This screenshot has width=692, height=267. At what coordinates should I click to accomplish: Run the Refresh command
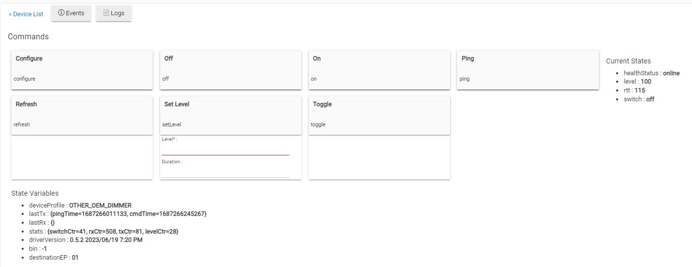[82, 116]
